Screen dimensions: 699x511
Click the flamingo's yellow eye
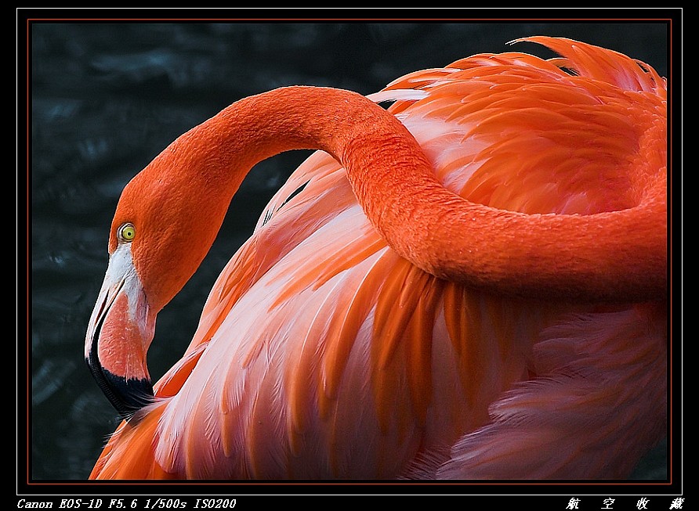(128, 232)
